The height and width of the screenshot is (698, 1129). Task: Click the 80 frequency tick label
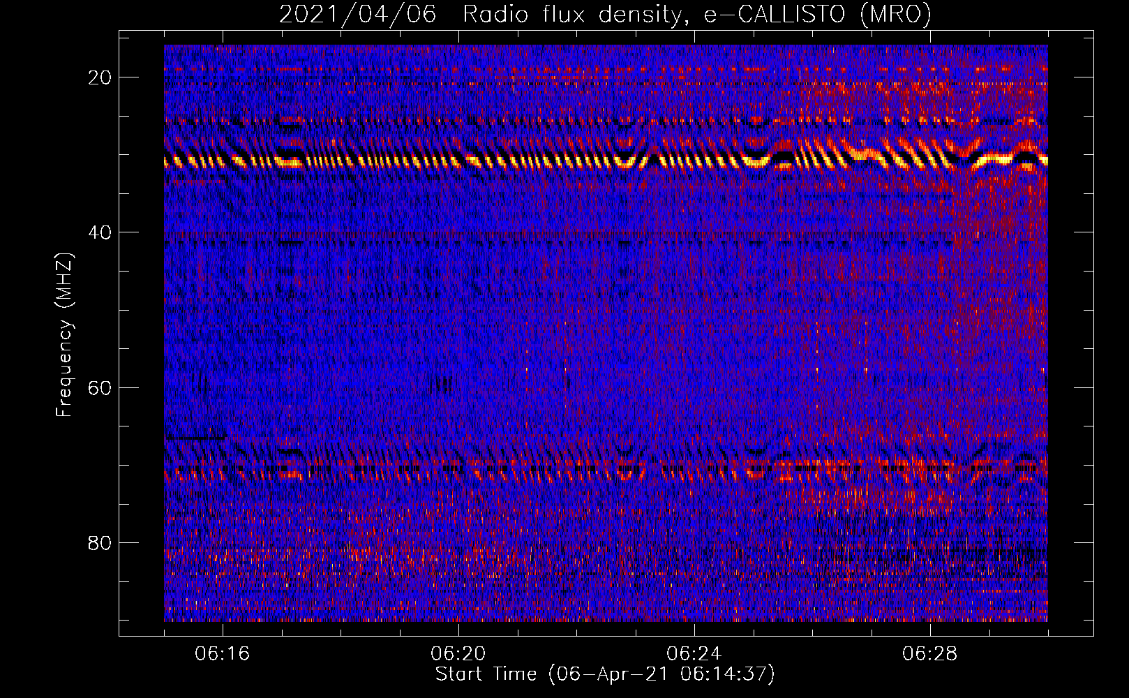pyautogui.click(x=100, y=542)
